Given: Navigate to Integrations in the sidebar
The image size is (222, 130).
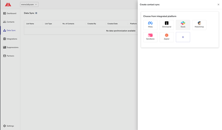Looking at the screenshot, I should [10, 39].
